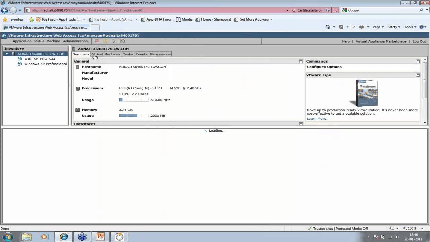Open the Page dropdown menu
Screen dimensions: 430x242
[x=378, y=27]
